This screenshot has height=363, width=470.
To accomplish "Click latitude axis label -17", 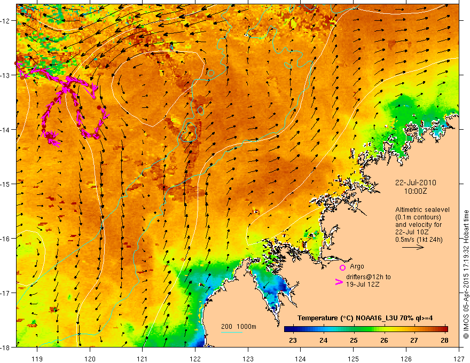I will point(5,293).
